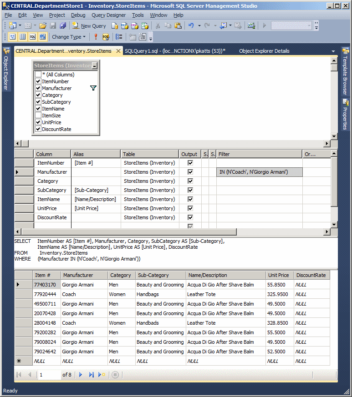Click the New Project toolbar icon

pos(12,25)
